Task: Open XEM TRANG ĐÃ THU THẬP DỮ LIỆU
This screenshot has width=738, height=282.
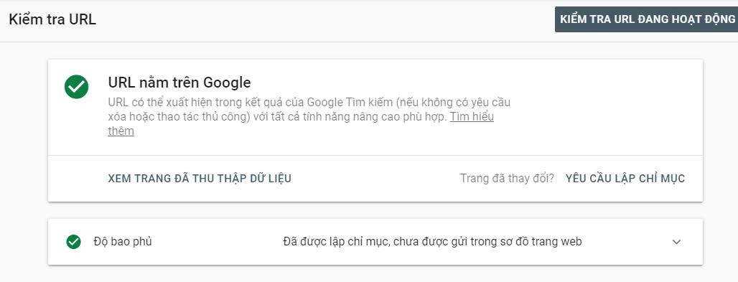Action: click(200, 179)
